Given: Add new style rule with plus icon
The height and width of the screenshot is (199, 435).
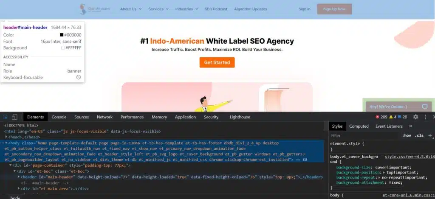Looking at the screenshot, I should coord(430,135).
